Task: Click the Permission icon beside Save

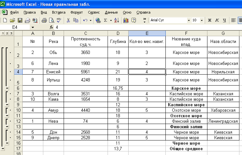Action: click(27, 20)
